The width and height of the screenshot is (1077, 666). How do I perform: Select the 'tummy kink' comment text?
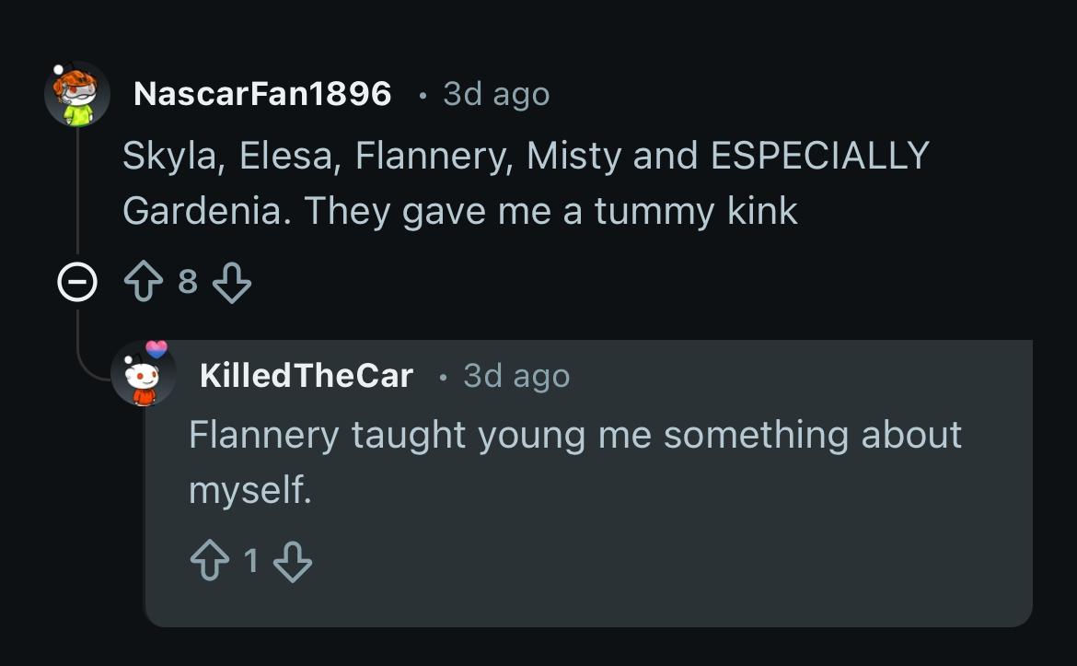pyautogui.click(x=460, y=211)
